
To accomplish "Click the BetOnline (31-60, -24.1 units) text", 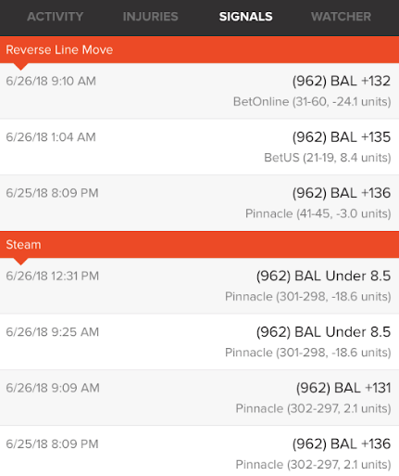I will [x=312, y=102].
